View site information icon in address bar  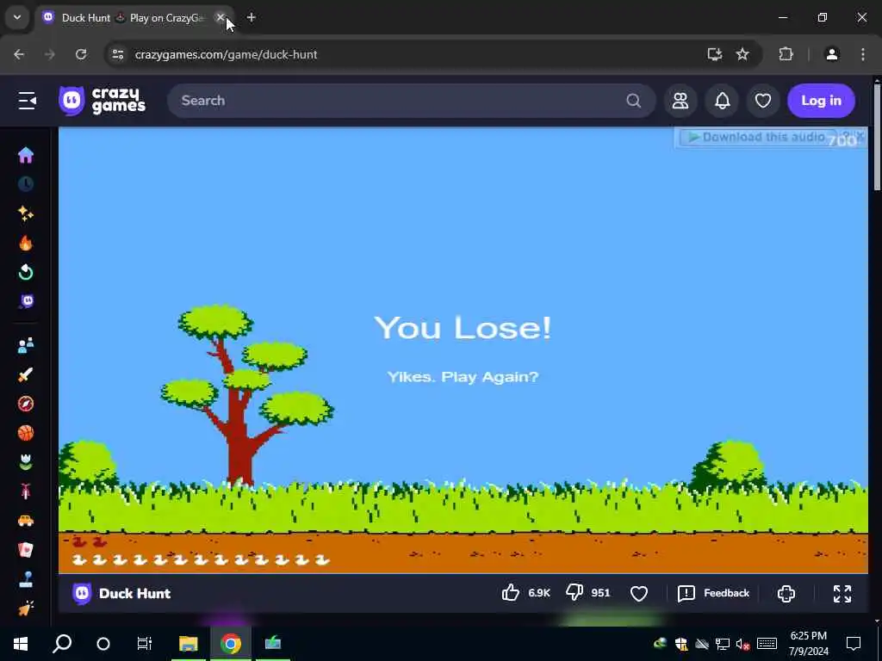118,54
